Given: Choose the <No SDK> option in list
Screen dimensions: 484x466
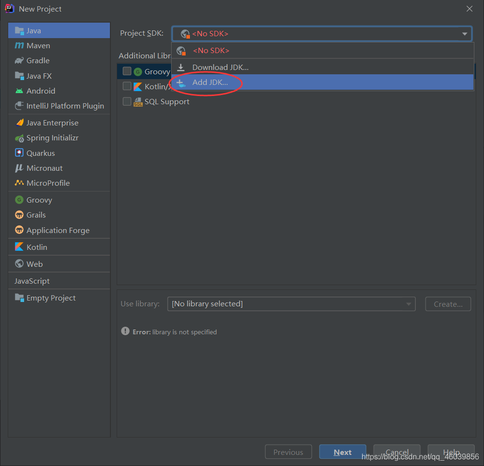Looking at the screenshot, I should click(323, 50).
